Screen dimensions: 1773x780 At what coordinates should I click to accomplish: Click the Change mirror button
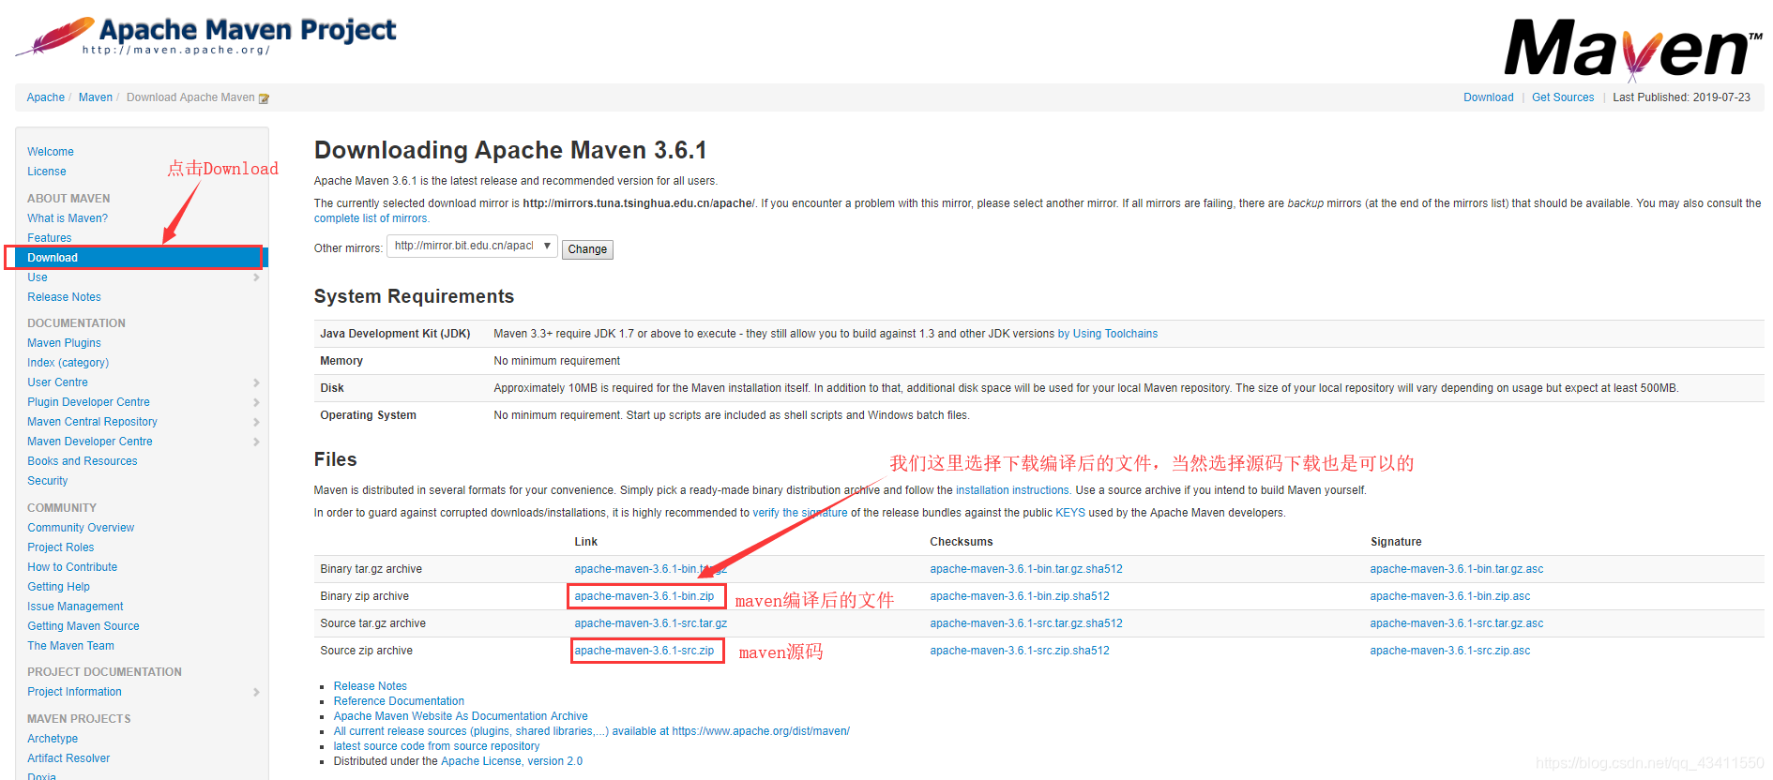click(x=587, y=249)
